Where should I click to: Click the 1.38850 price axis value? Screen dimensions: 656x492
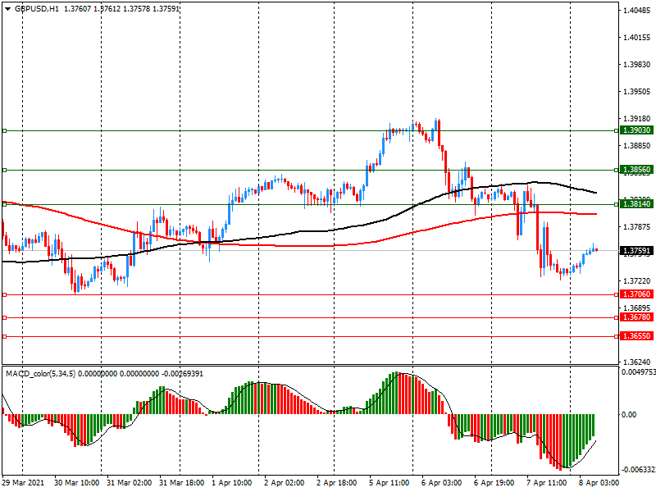point(637,146)
